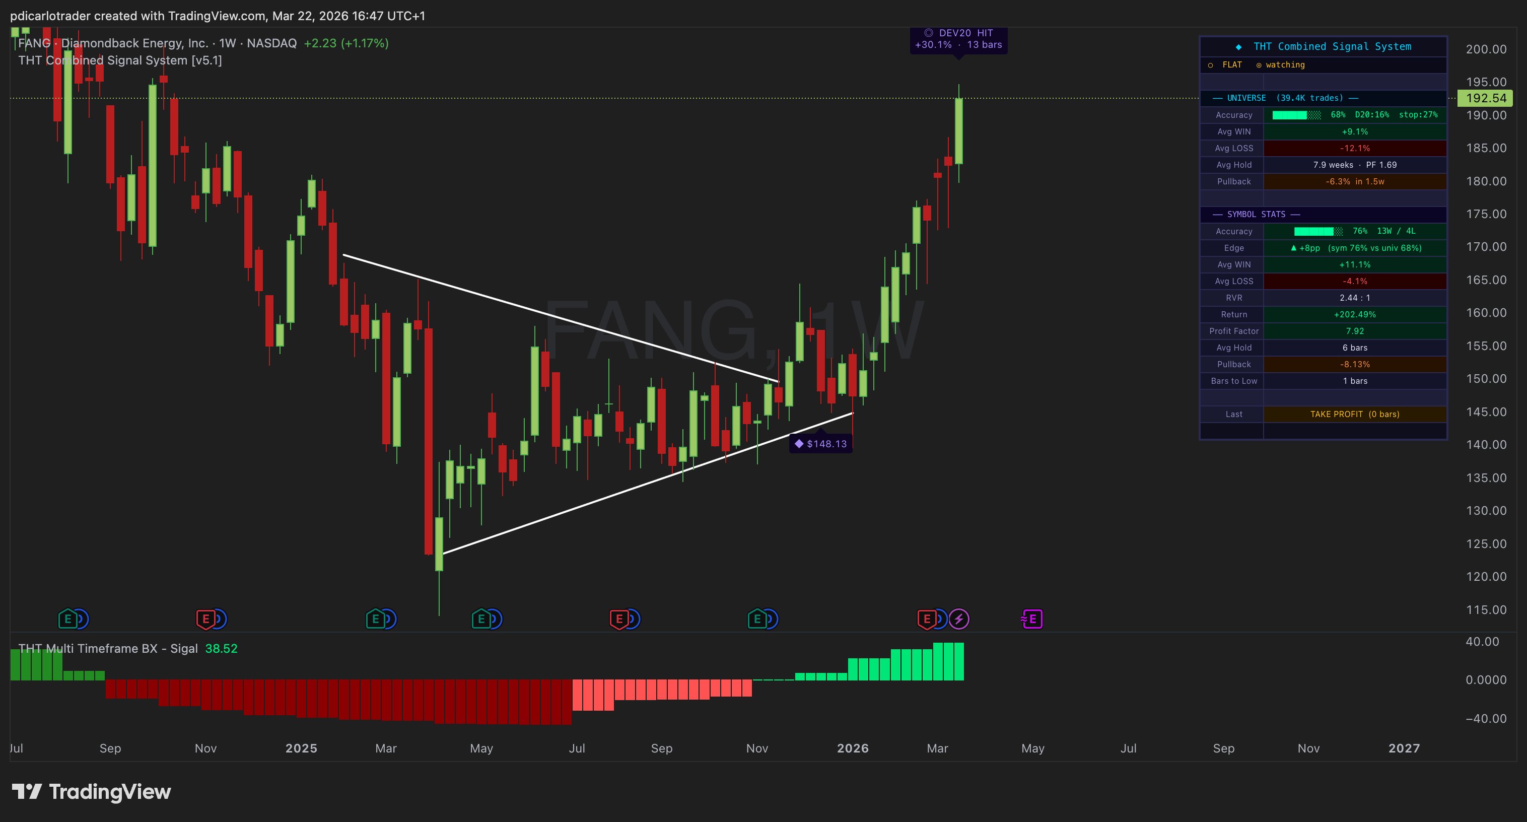1527x822 pixels.
Task: Click THT Multi Timeframe BX indicator legend
Action: click(x=108, y=648)
